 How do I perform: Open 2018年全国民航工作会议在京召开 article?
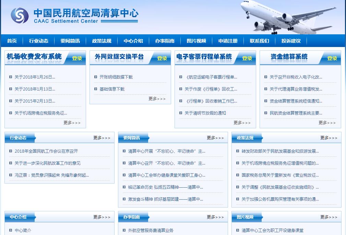tap(46, 151)
